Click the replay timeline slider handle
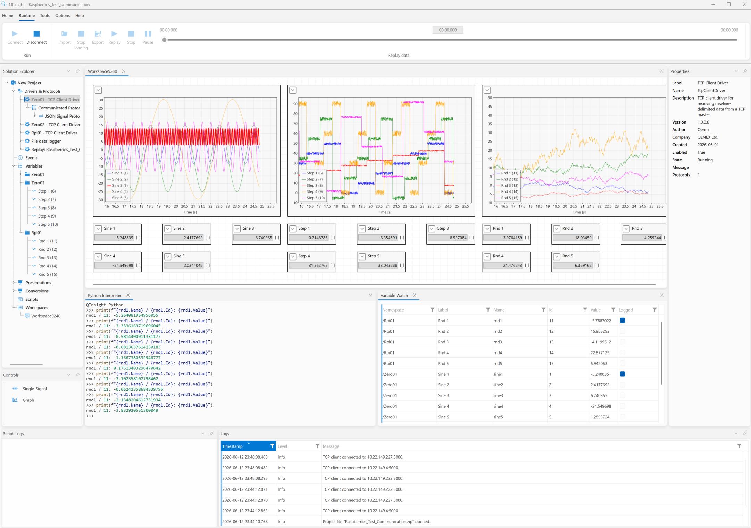 (x=165, y=40)
